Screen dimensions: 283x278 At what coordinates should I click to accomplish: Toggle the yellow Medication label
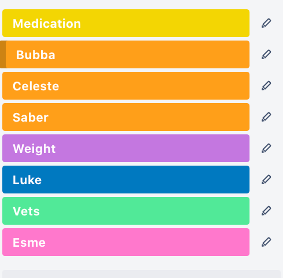[x=126, y=23]
